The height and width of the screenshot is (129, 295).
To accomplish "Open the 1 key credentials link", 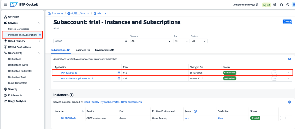I will coord(220,118).
